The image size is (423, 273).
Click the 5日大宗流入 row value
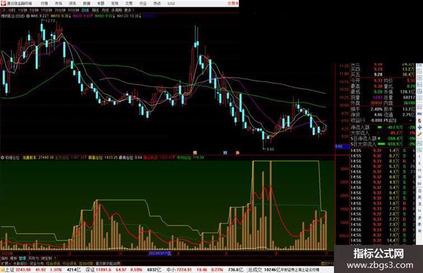click(395, 144)
